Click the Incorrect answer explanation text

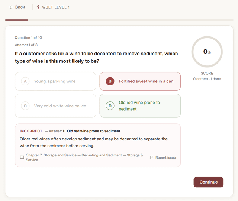(93, 142)
